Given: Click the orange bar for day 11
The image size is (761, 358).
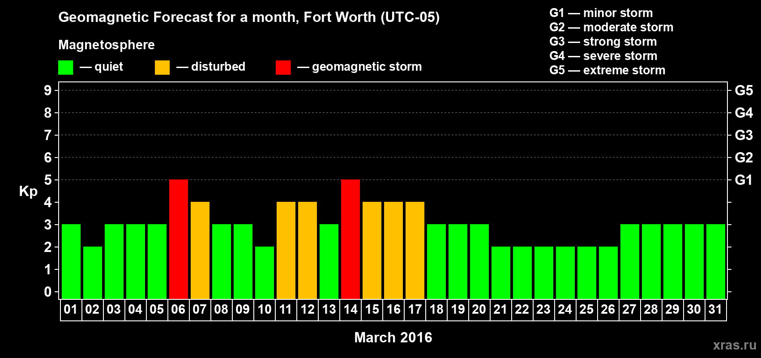Looking at the screenshot, I should click(x=286, y=250).
